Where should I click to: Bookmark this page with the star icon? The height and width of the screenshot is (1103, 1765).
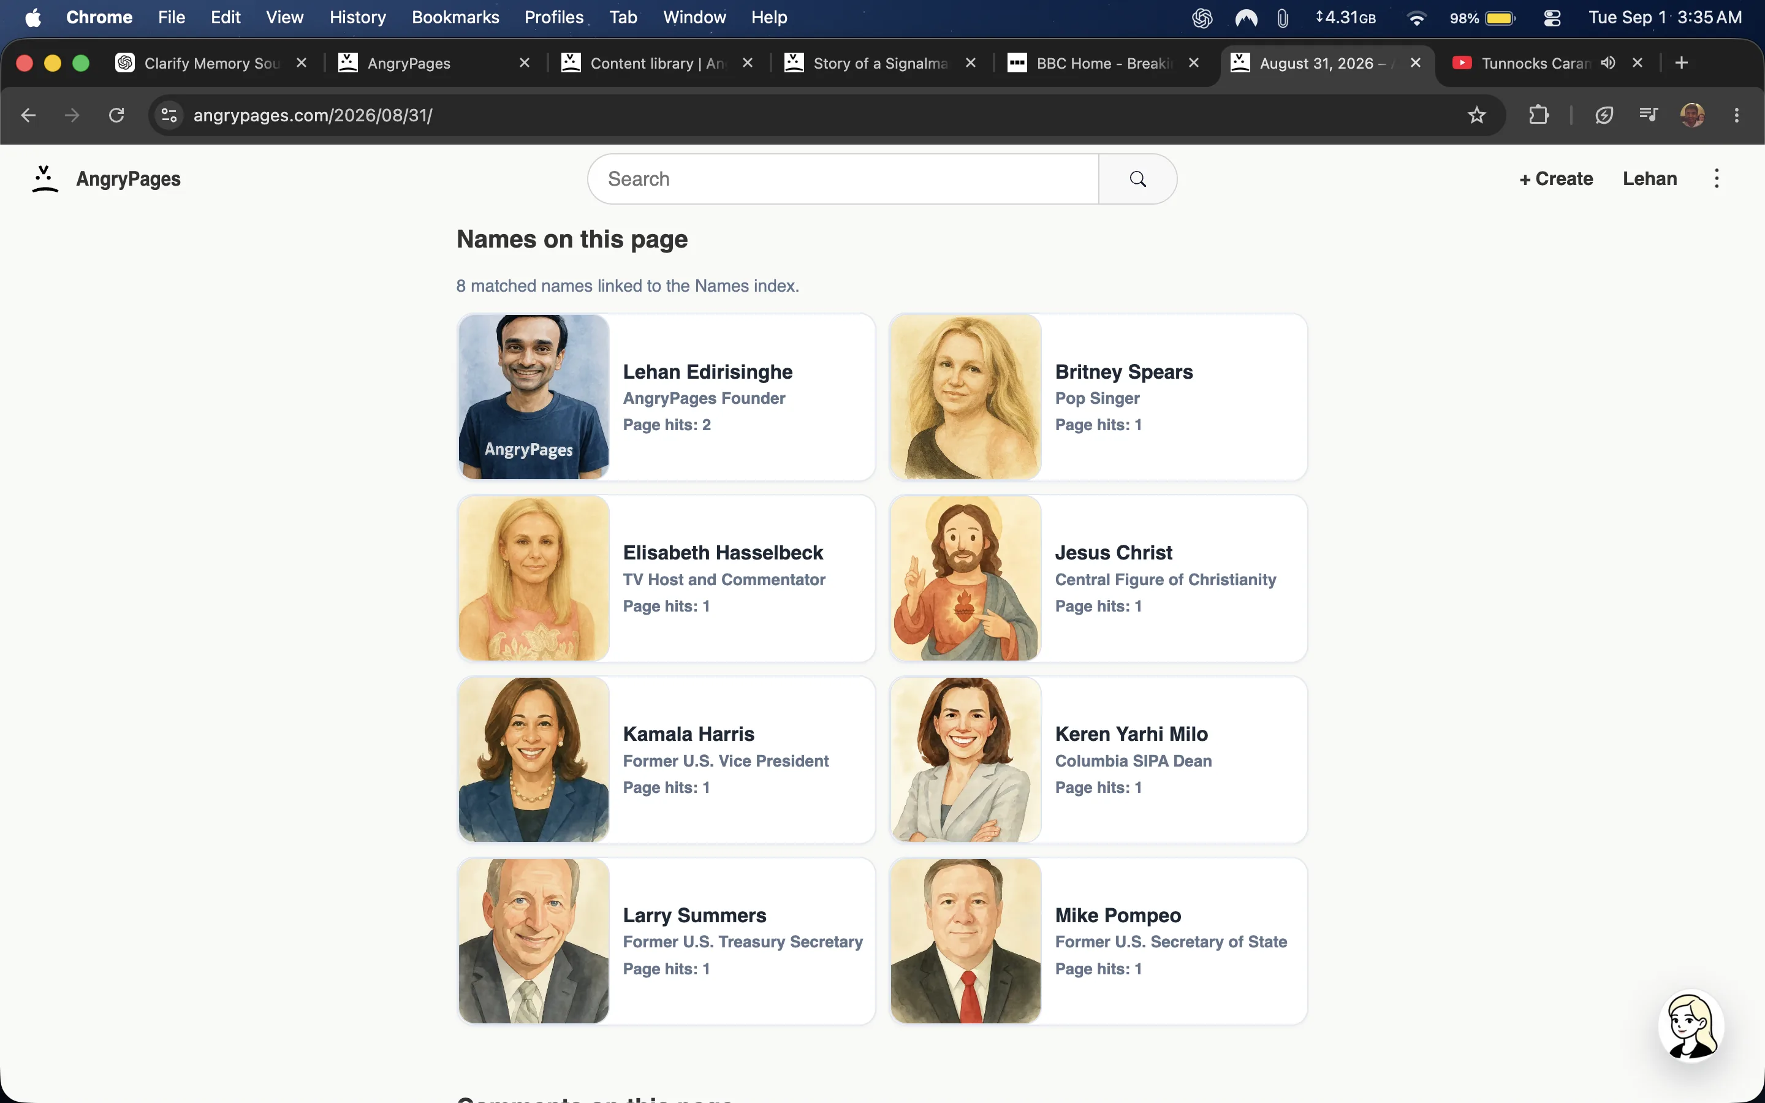pos(1476,115)
